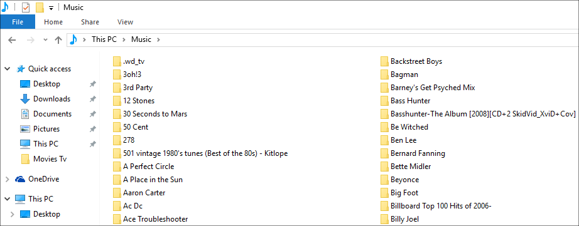Select 'Bernard Fanning' folder name
Screen dimensions: 579x226
tap(418, 153)
